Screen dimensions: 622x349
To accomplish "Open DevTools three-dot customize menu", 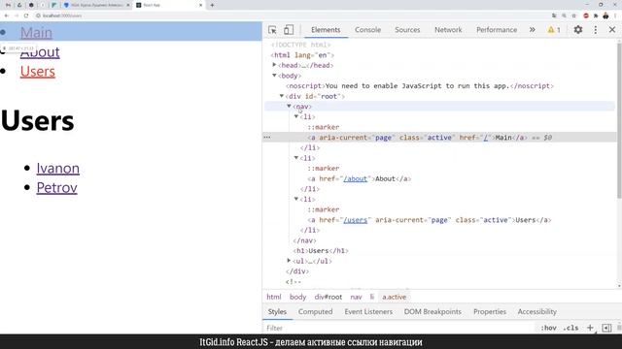I will (x=596, y=30).
